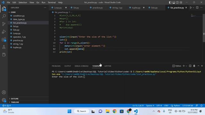This screenshot has height=115, width=205.
Task: Open lists.py in the explorer
Action: [16, 30]
